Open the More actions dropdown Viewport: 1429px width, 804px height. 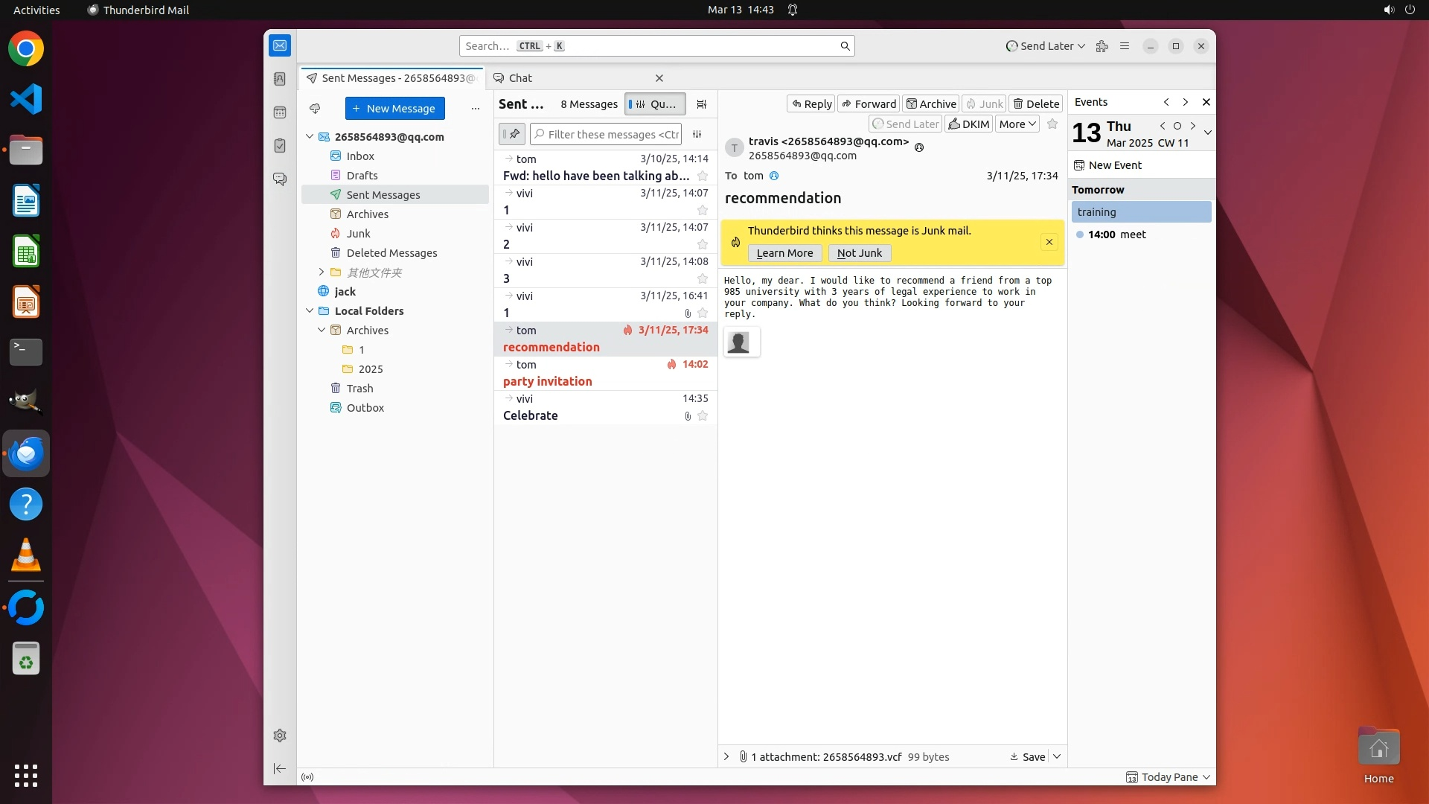pos(1017,124)
